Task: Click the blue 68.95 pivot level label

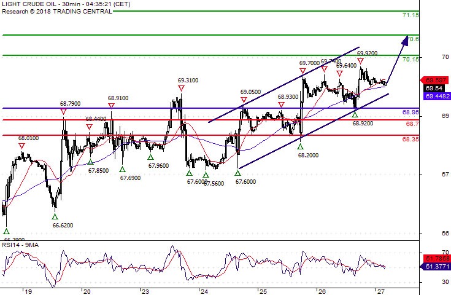Action: coord(411,112)
